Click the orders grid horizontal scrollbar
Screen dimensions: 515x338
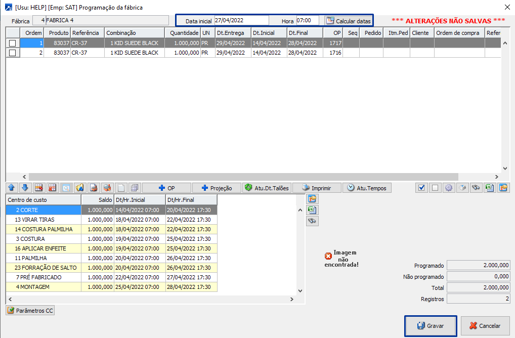[x=243, y=177]
